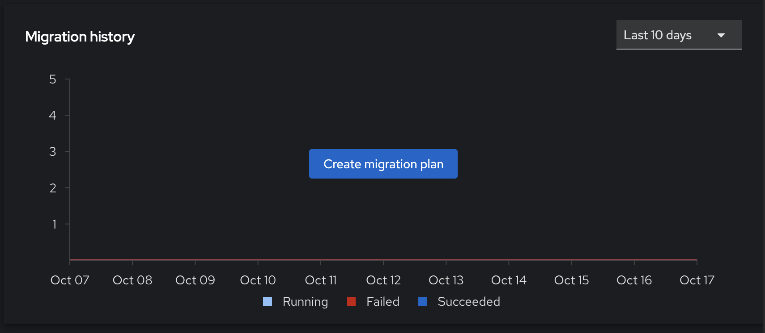Toggle the Failed series via its legend label

coord(382,302)
